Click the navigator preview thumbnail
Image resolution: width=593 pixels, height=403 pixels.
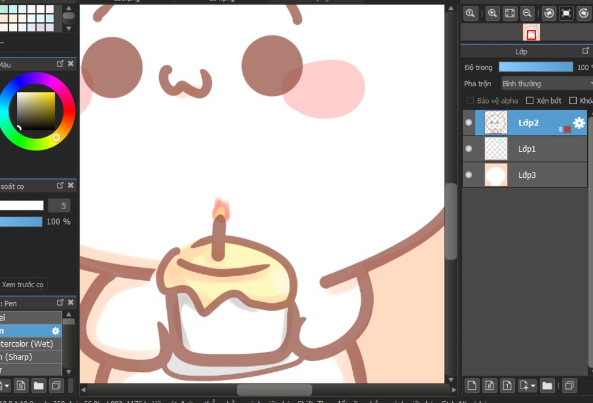531,32
